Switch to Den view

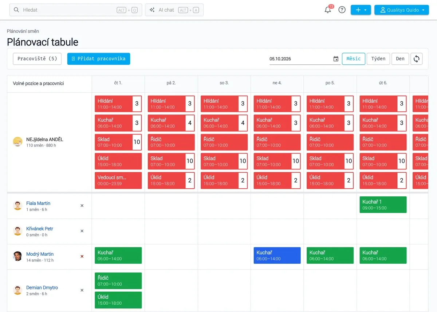click(x=400, y=59)
